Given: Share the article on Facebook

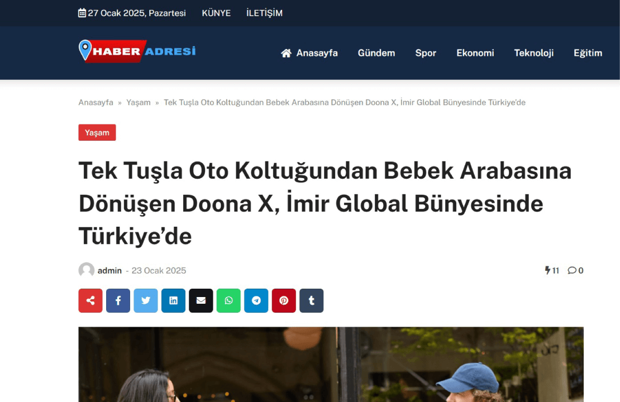Looking at the screenshot, I should [118, 301].
